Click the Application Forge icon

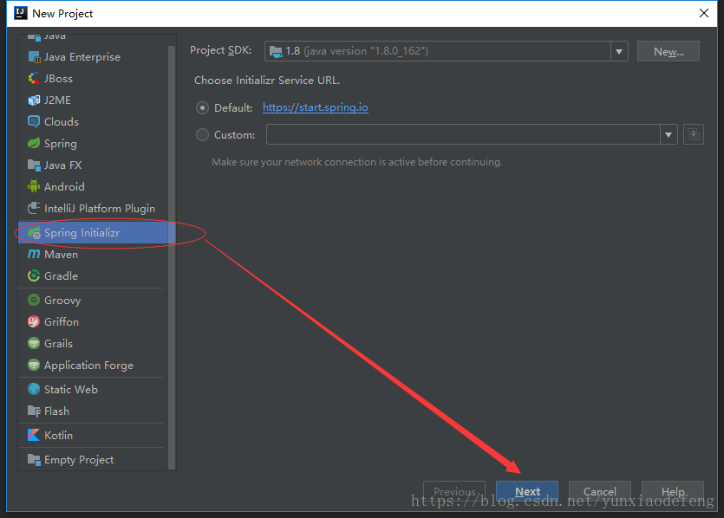point(34,365)
